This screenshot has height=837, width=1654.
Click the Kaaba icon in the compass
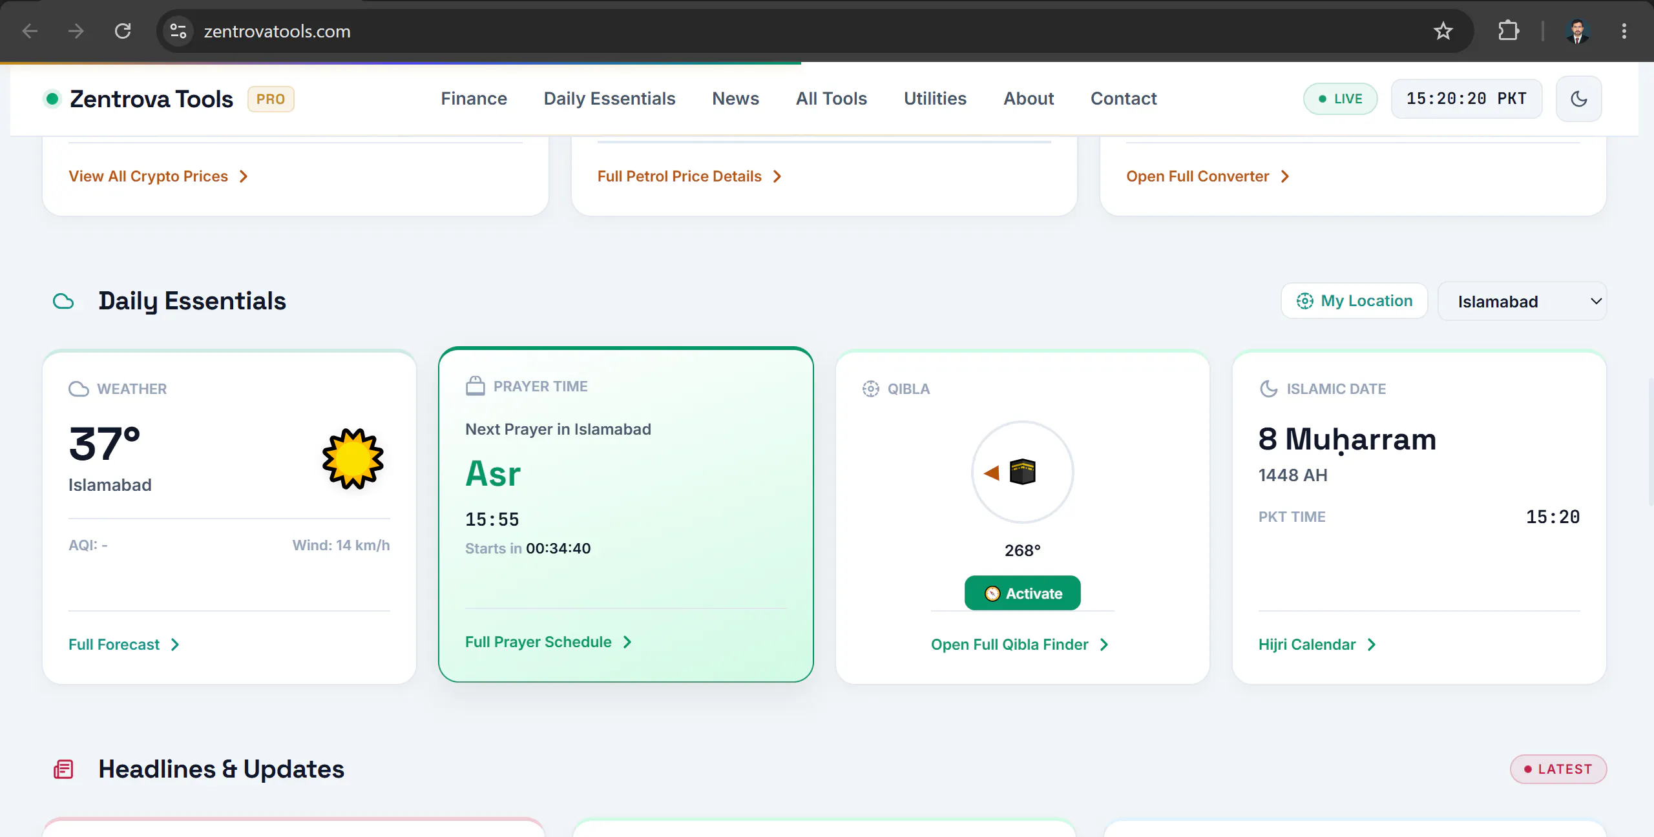click(1023, 471)
